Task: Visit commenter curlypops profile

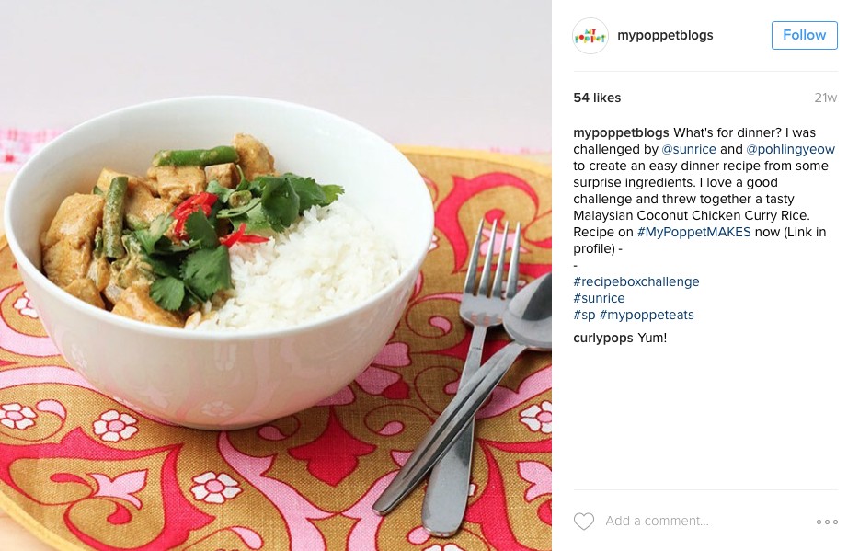Action: point(602,338)
